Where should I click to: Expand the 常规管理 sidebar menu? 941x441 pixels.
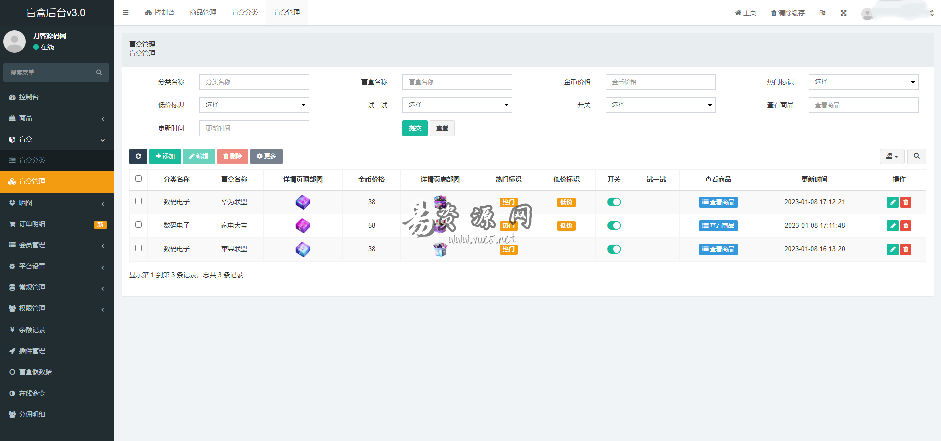click(x=57, y=287)
